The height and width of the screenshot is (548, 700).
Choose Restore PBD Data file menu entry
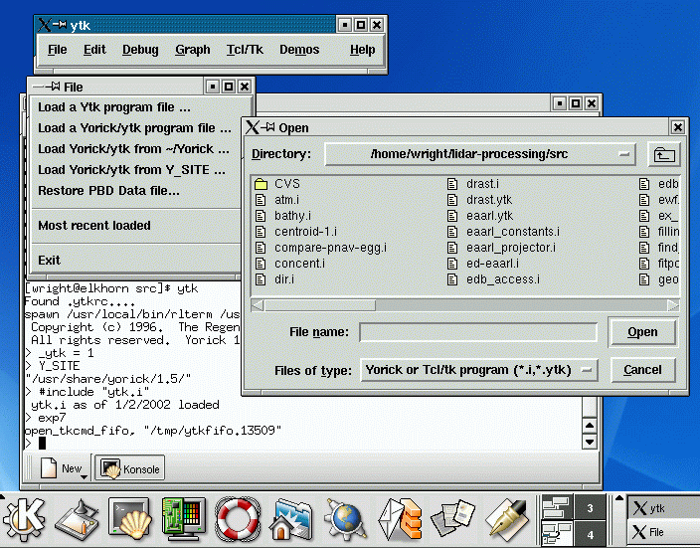(x=108, y=191)
